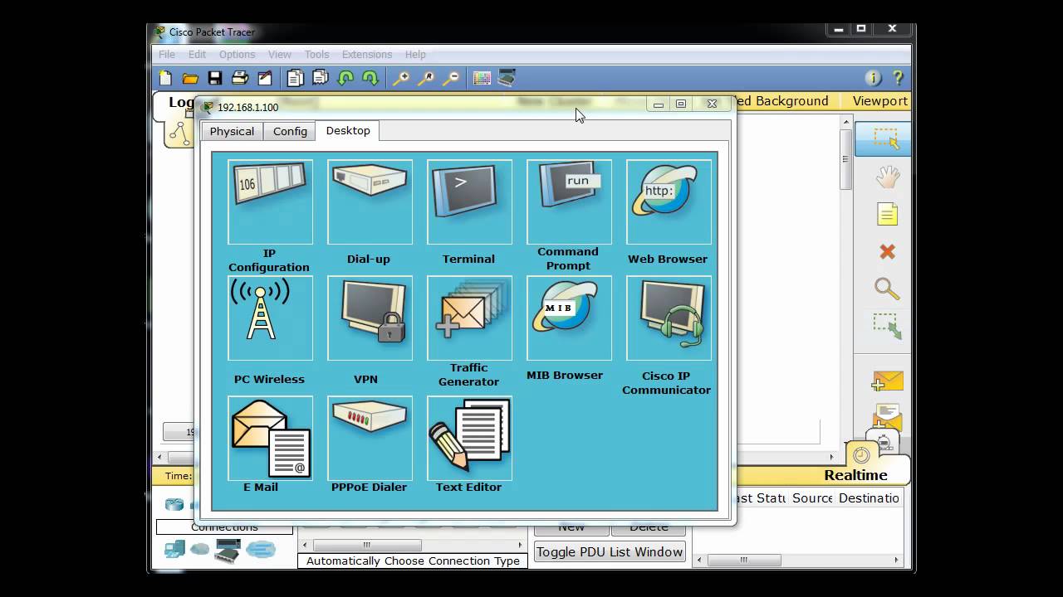Open the Command Prompt
Viewport: 1063px width, 597px height.
tap(569, 202)
